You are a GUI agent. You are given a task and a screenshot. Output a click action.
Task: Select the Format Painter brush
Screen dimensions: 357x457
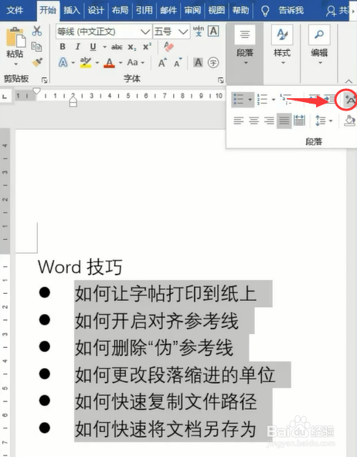pos(37,62)
